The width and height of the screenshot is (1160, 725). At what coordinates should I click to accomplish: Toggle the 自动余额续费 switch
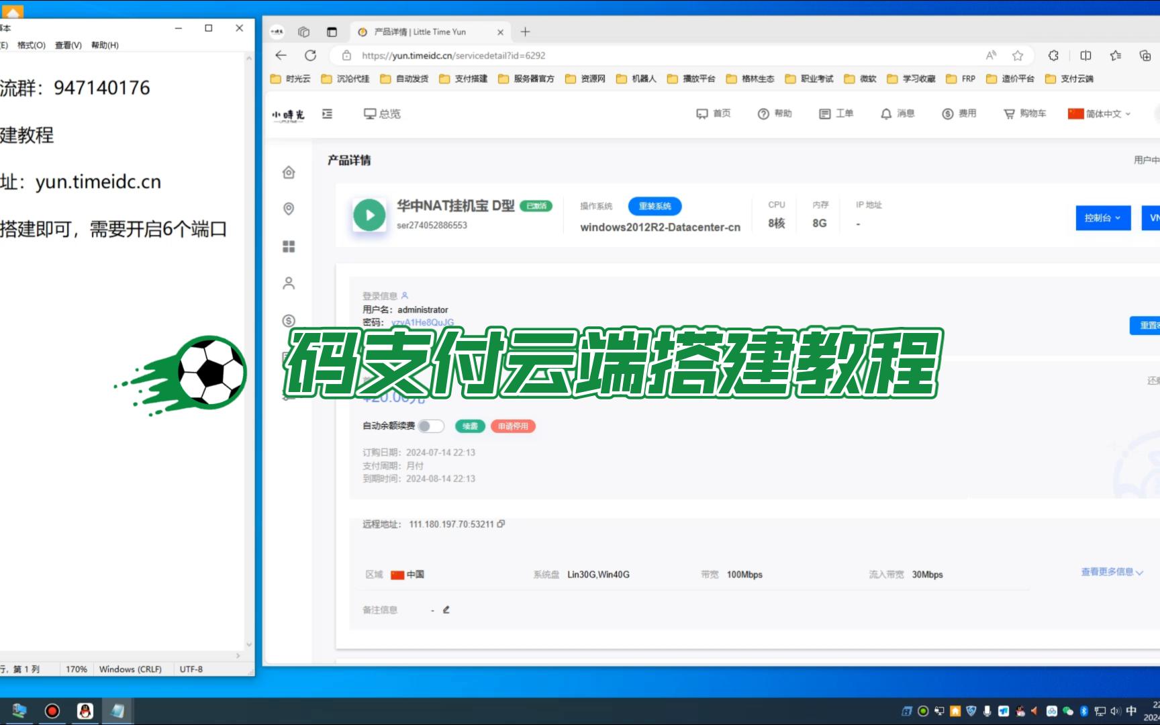431,426
